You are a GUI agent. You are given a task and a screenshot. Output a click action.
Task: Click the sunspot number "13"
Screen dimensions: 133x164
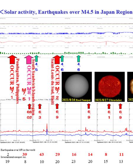121,162
